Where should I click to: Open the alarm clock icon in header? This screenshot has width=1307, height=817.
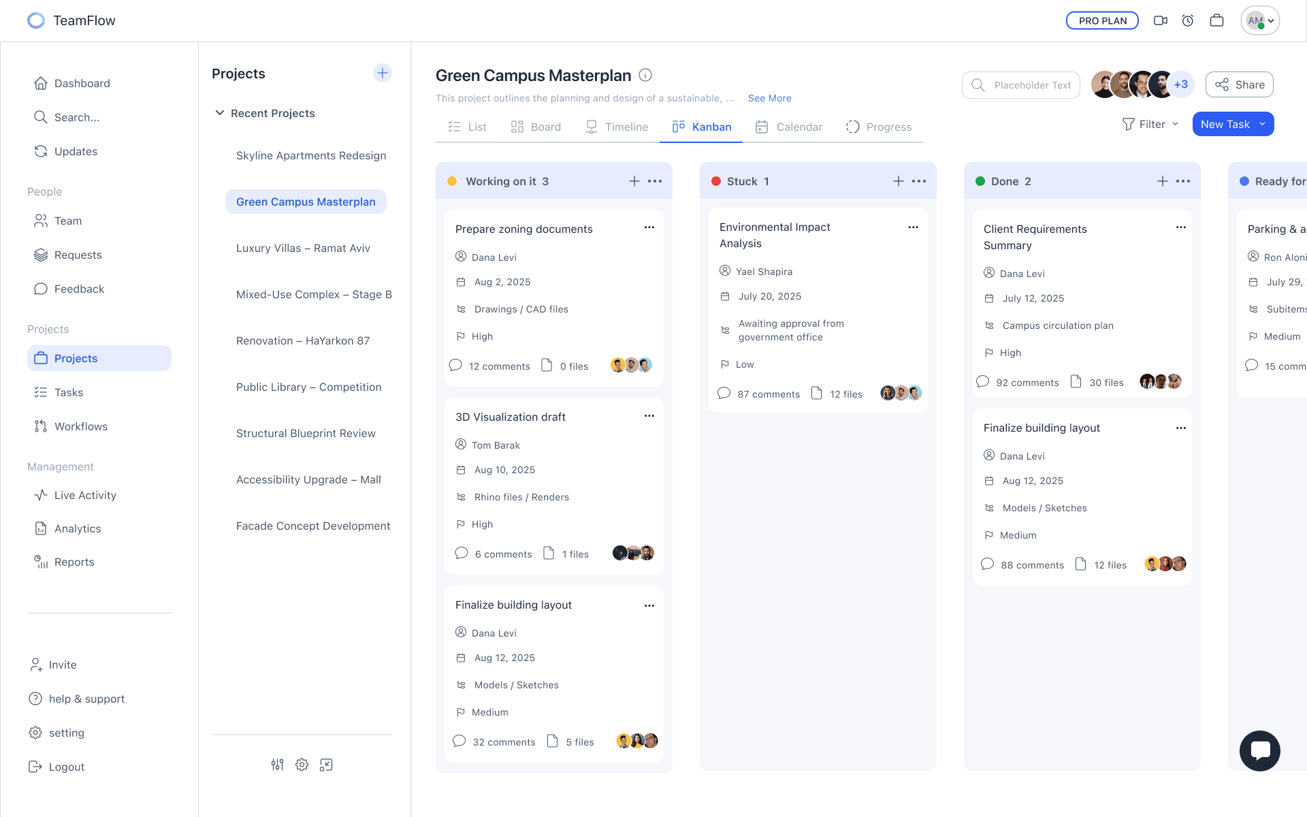coord(1188,20)
